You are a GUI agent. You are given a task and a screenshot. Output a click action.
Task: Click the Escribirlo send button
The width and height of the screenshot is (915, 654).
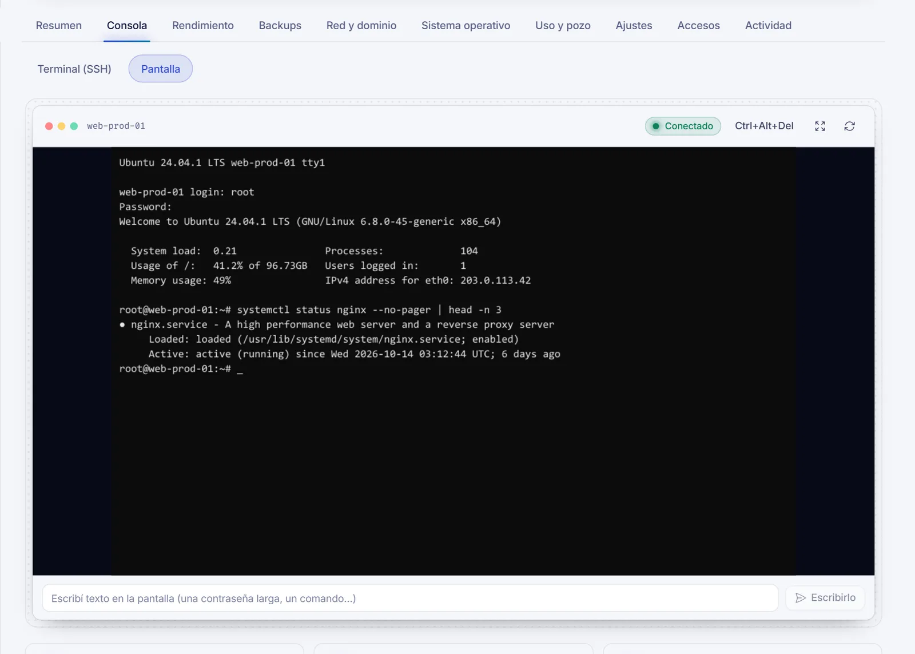click(825, 597)
